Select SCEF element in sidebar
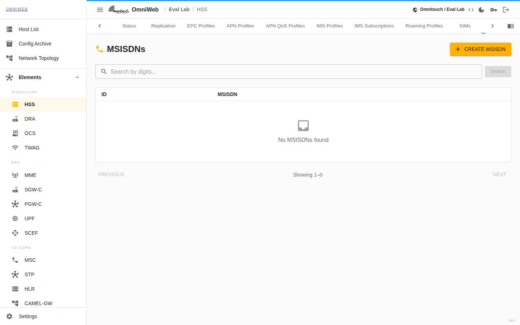 pos(43,233)
